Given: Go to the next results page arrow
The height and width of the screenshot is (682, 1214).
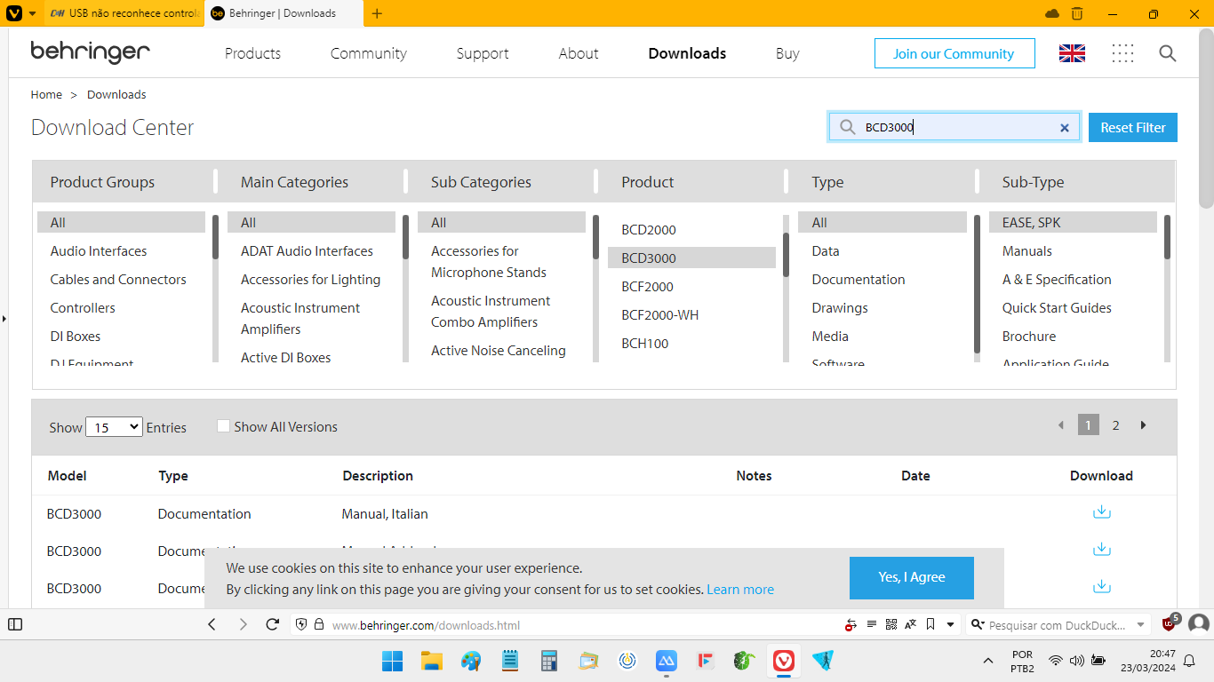Looking at the screenshot, I should point(1143,425).
